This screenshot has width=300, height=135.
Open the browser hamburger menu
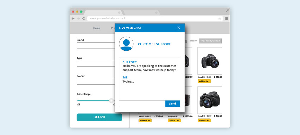pyautogui.click(x=226, y=19)
